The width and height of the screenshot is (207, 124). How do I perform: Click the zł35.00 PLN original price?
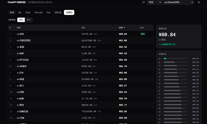coord(88,86)
